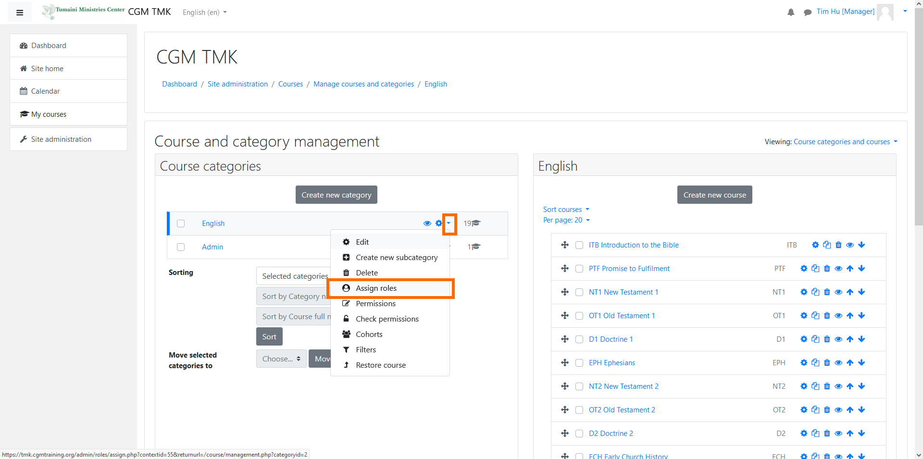Tick the Admin category checkbox
The width and height of the screenshot is (923, 459).
[x=181, y=247]
